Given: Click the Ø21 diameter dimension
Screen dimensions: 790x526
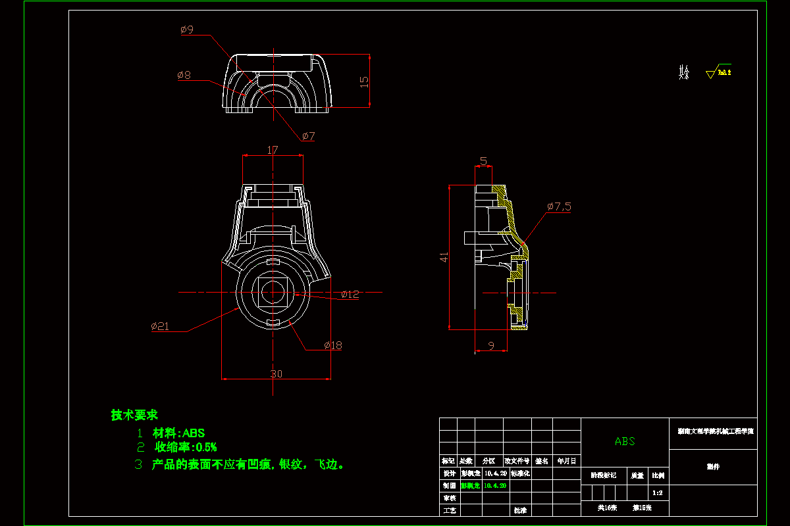Looking at the screenshot, I should (159, 325).
